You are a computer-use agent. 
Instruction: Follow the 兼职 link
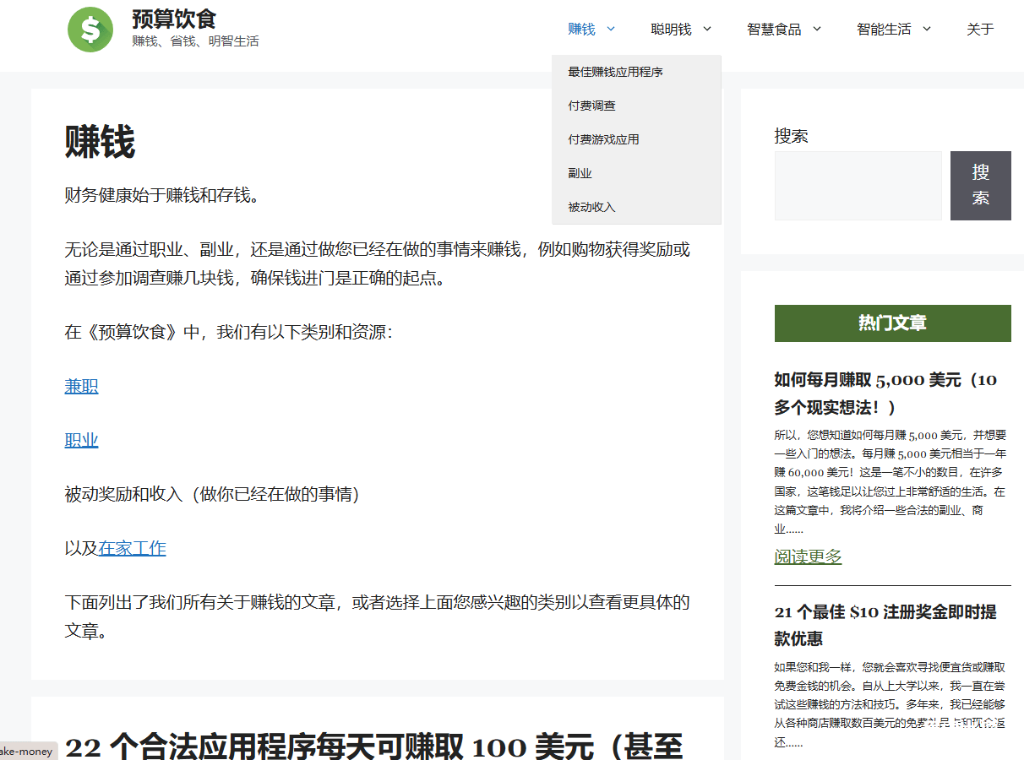[82, 387]
